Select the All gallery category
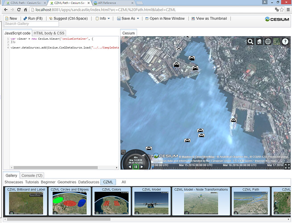292x223 pixels. pyautogui.click(x=124, y=182)
